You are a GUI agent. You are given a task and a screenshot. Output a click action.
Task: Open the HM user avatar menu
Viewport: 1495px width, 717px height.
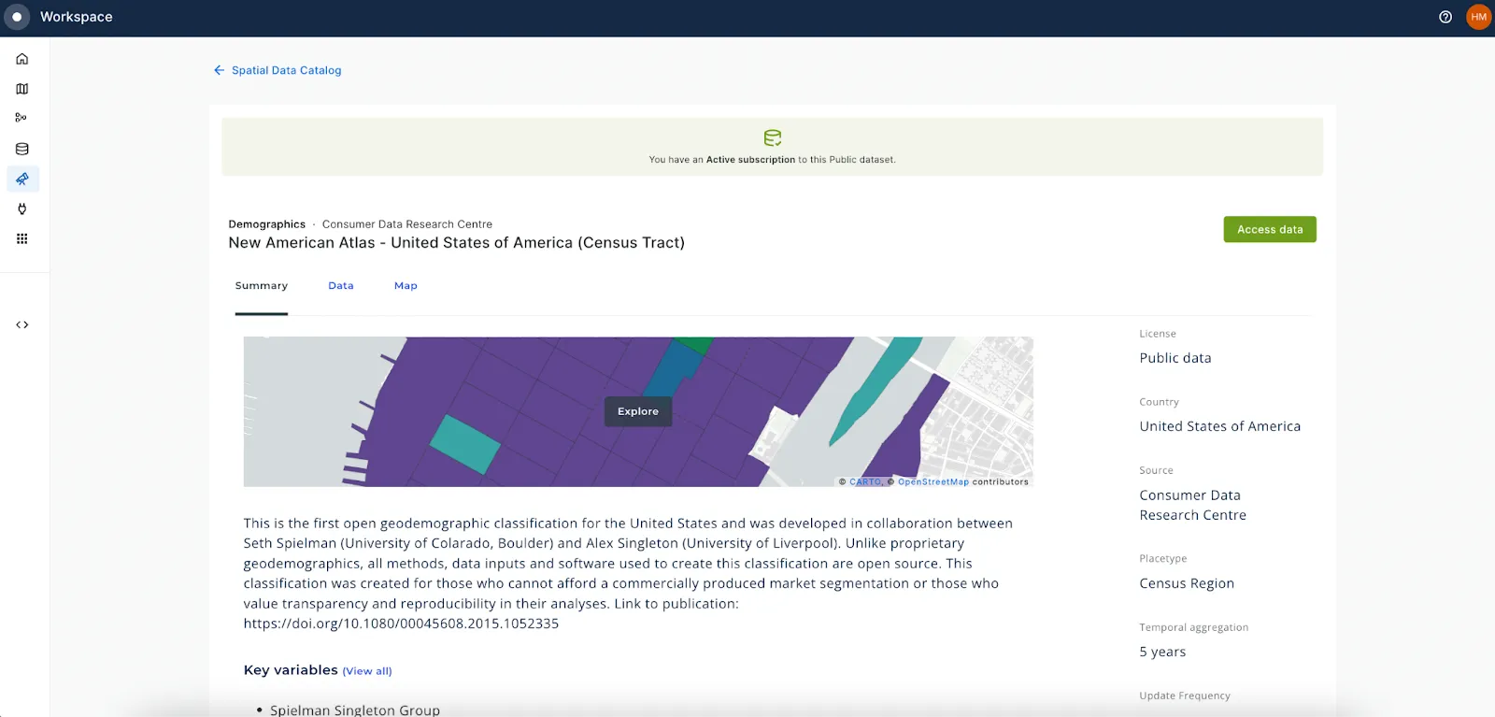point(1478,17)
